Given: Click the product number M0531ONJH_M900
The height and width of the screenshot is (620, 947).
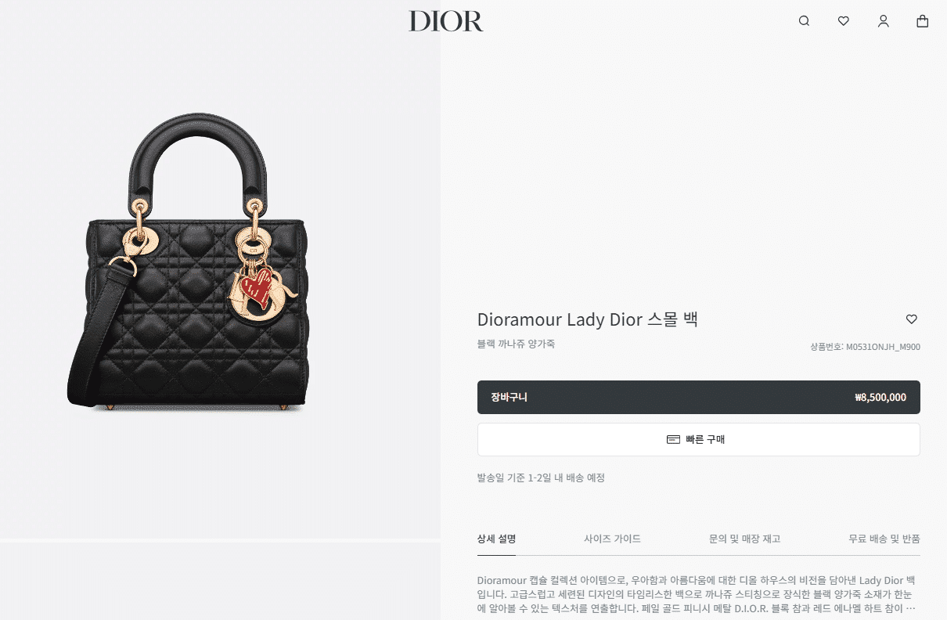Looking at the screenshot, I should pyautogui.click(x=883, y=347).
